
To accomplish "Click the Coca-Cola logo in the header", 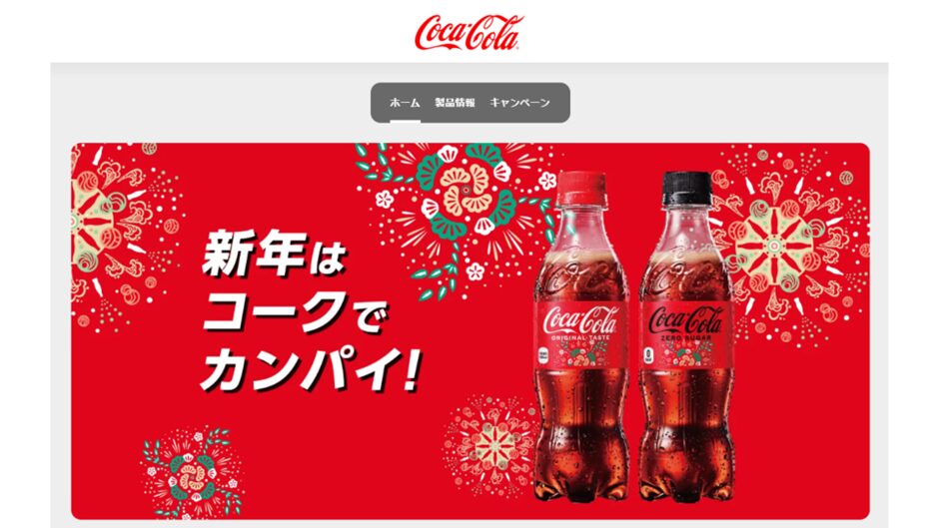I will click(469, 33).
